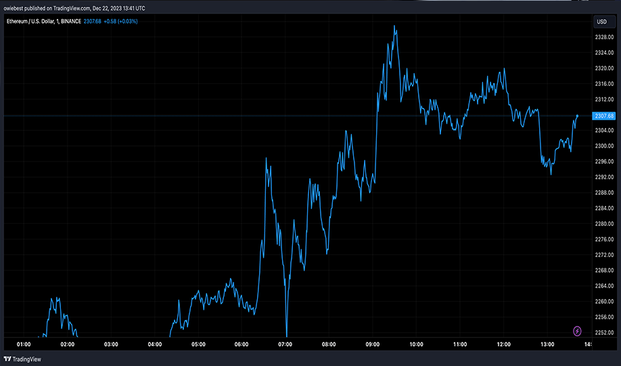Click the +0.58 (+0.03%) change text

pos(121,22)
